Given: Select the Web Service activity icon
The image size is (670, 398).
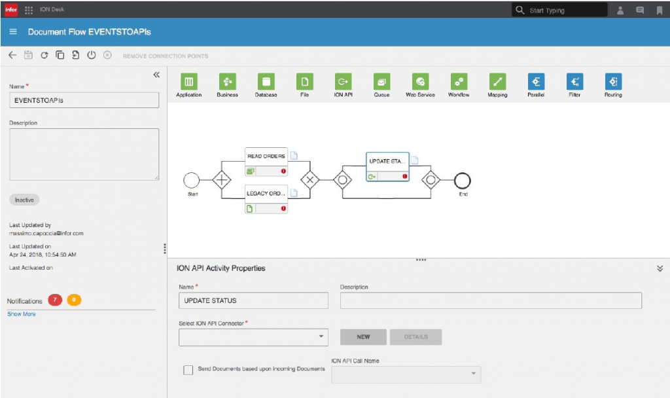Looking at the screenshot, I should (x=421, y=81).
